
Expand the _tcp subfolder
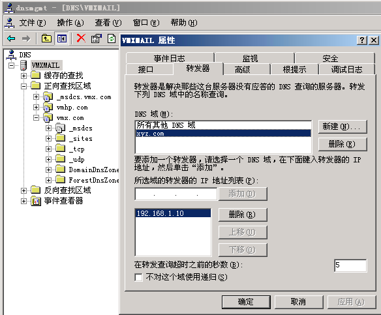click(48, 149)
